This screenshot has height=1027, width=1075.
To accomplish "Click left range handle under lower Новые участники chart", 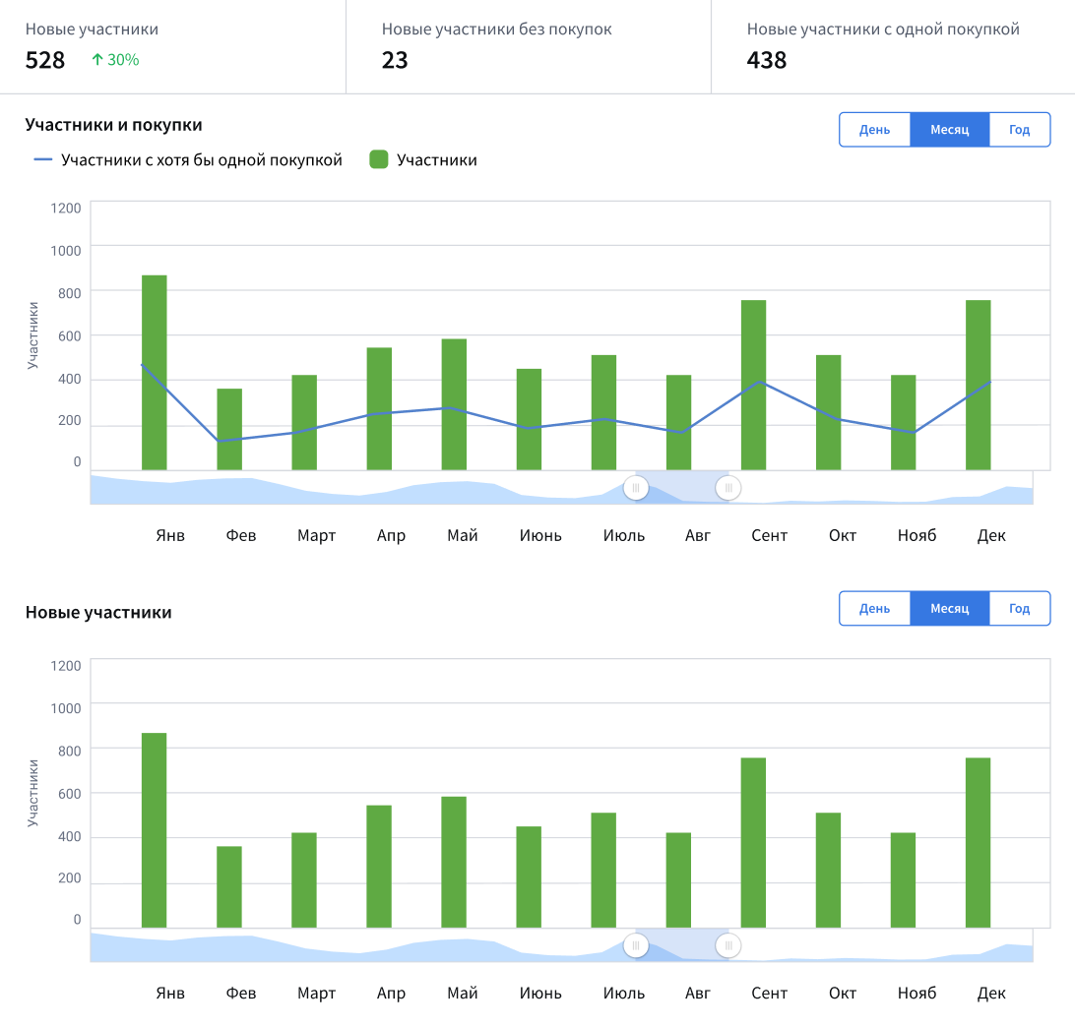I will [636, 946].
